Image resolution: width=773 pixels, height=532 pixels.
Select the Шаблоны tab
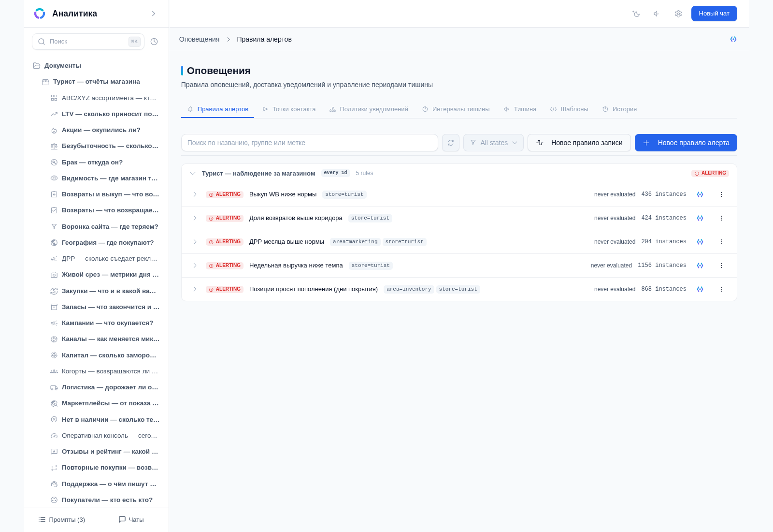click(x=569, y=109)
